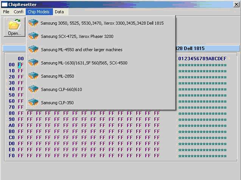This screenshot has height=180, width=241.
Task: Click row address label B0
Action: [12, 131]
